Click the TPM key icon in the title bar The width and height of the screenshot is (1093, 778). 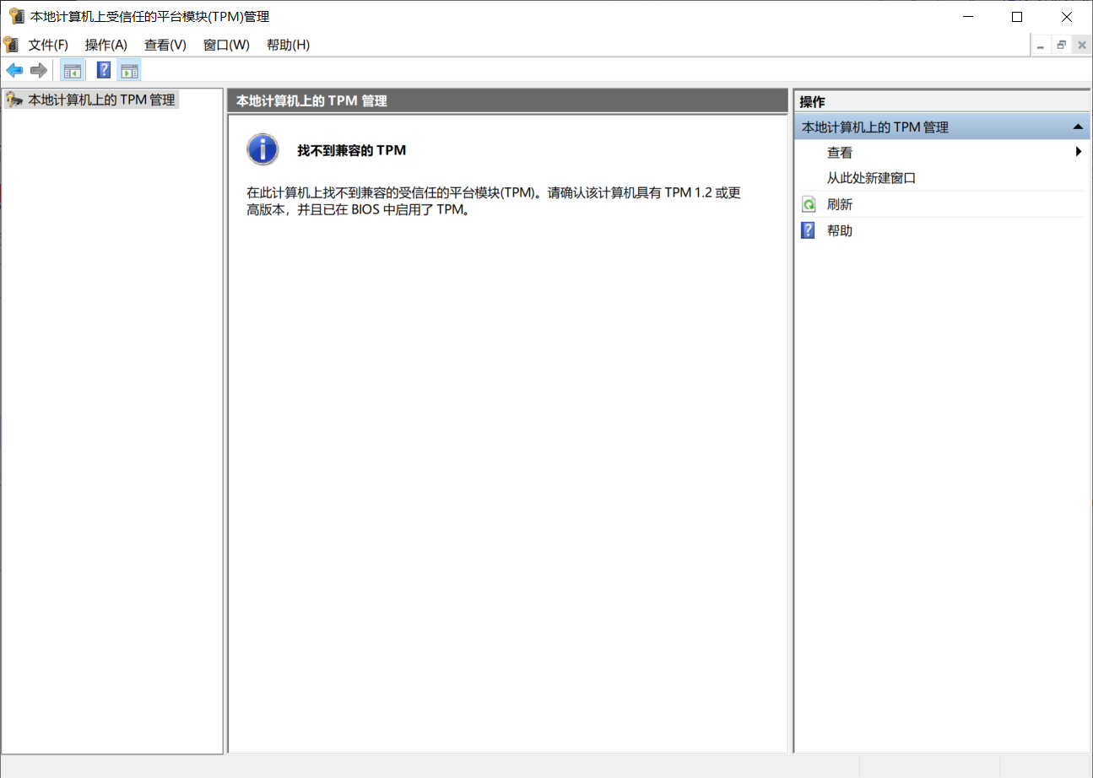tap(12, 15)
